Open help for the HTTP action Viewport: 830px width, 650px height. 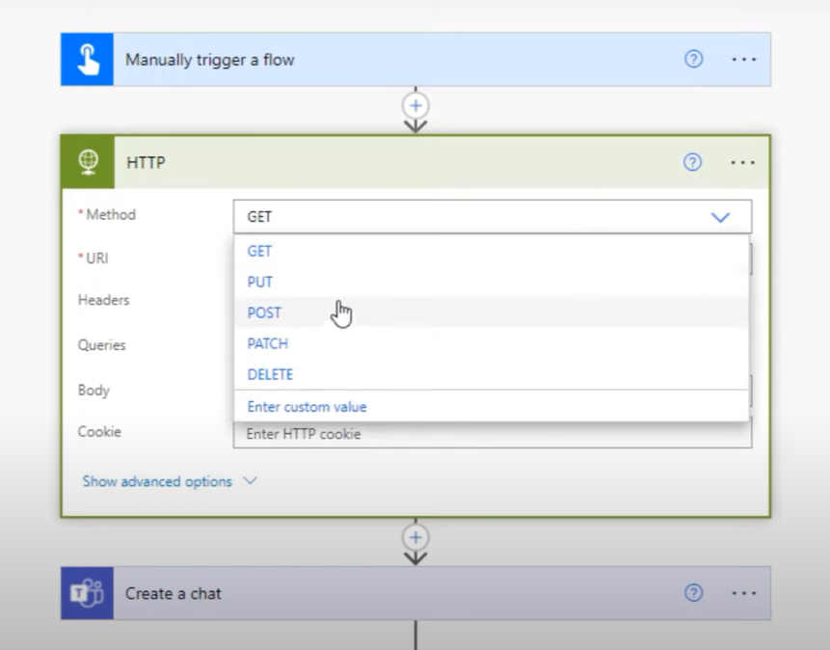tap(692, 162)
